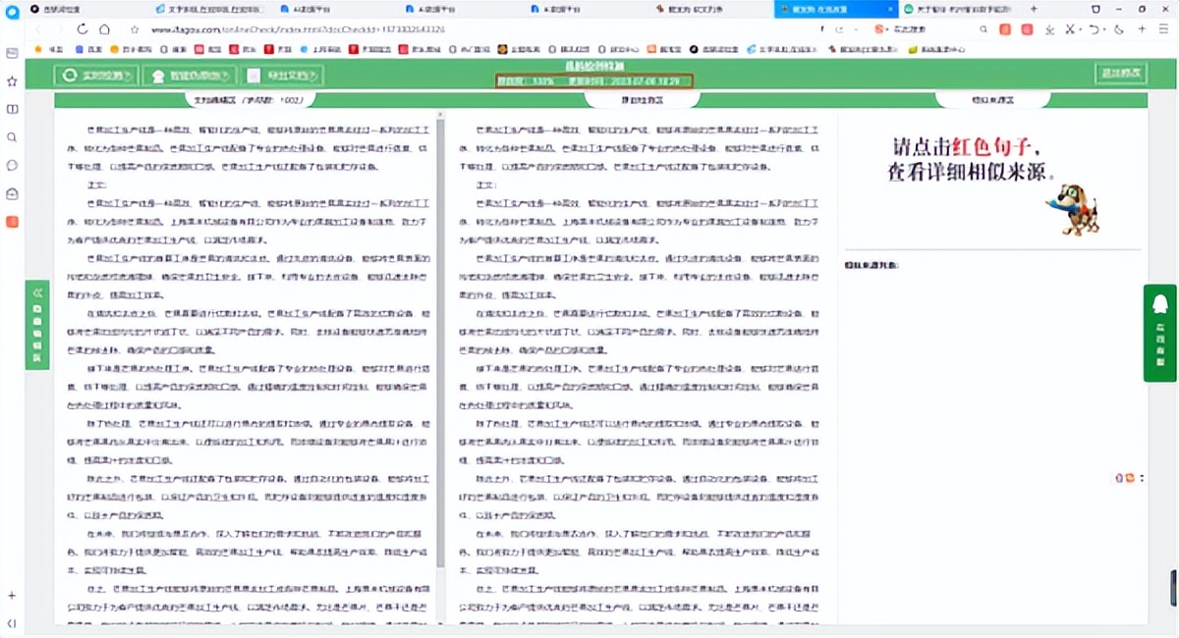Click the orange app icon in sidebar
Viewport: 1179px width, 638px height.
tap(12, 221)
